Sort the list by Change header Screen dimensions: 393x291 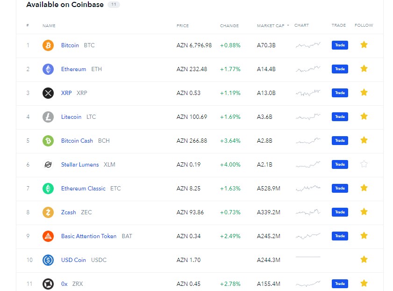(229, 26)
